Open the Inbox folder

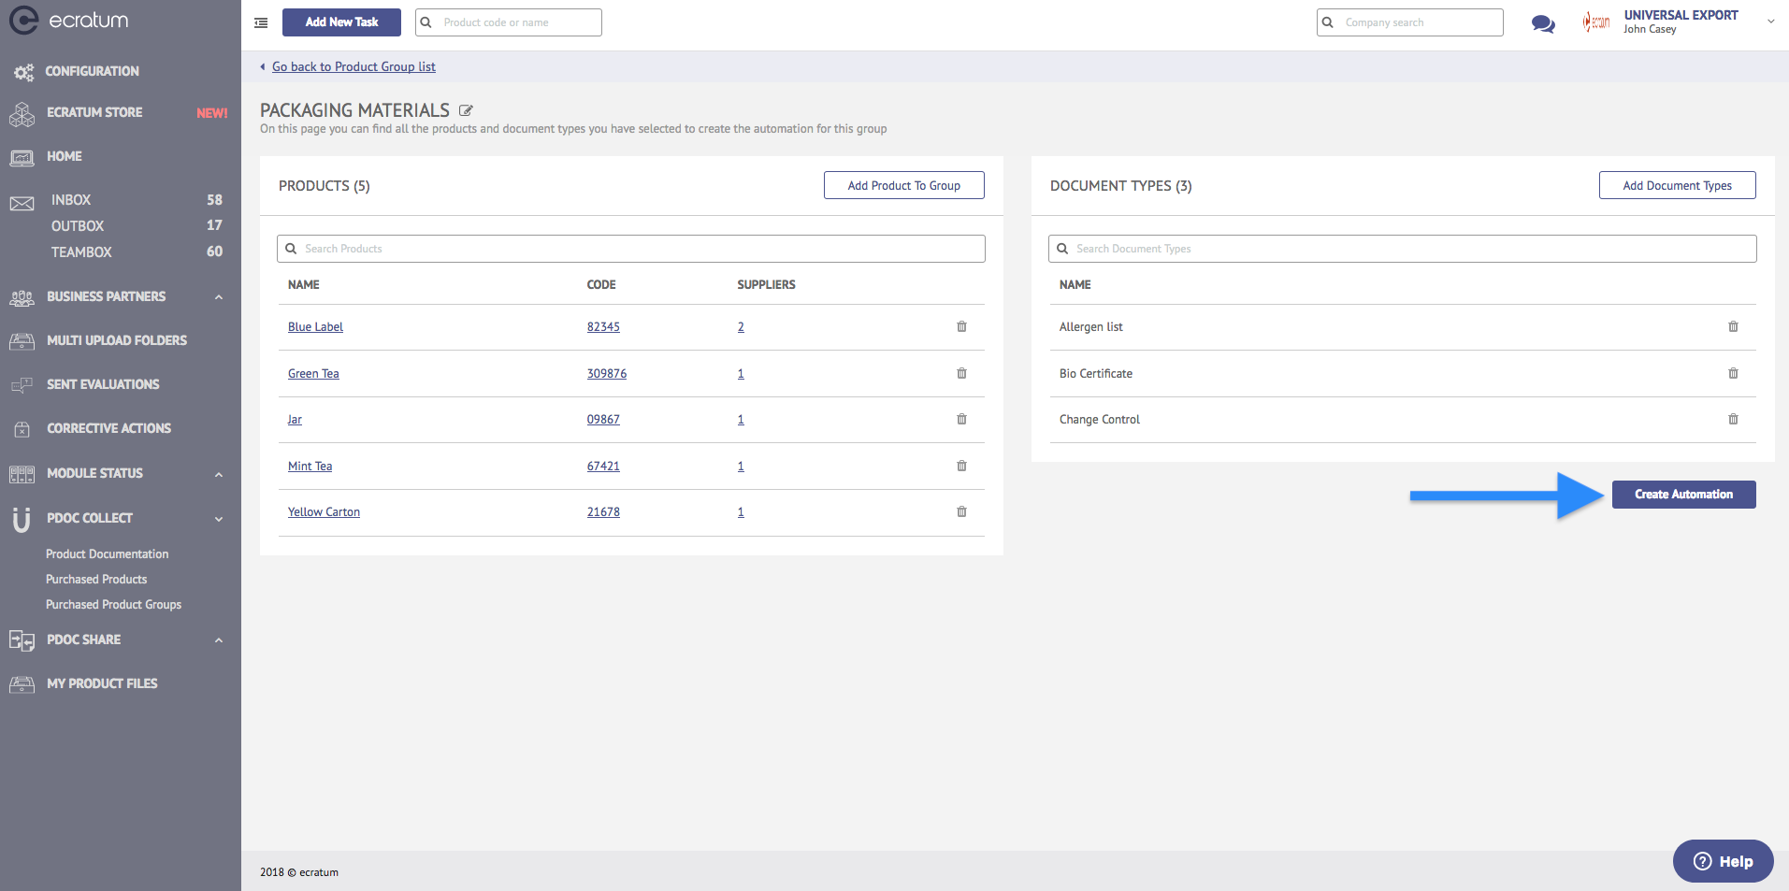(x=71, y=200)
